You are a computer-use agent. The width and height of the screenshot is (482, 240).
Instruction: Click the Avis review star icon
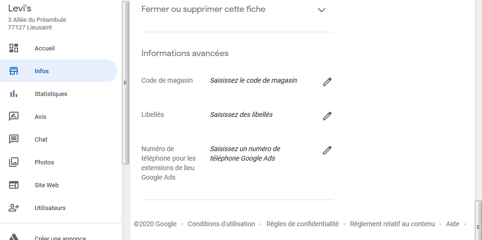[x=14, y=116]
